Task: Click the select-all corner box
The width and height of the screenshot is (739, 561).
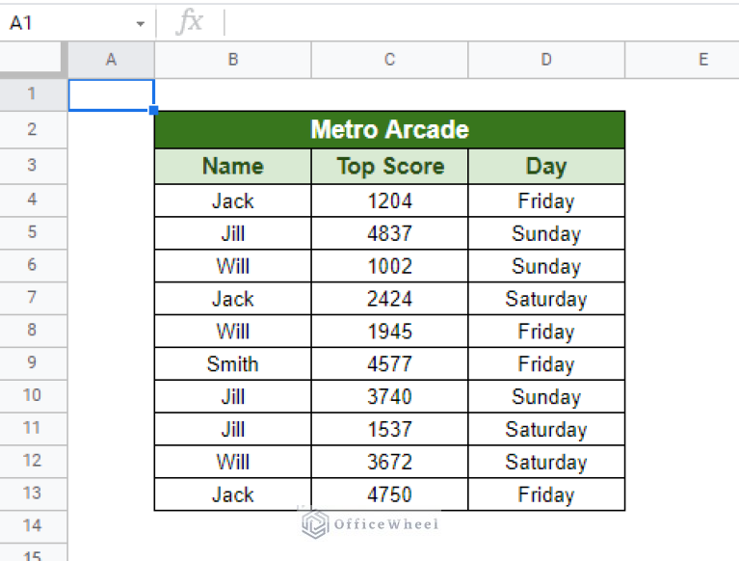Action: (x=34, y=60)
